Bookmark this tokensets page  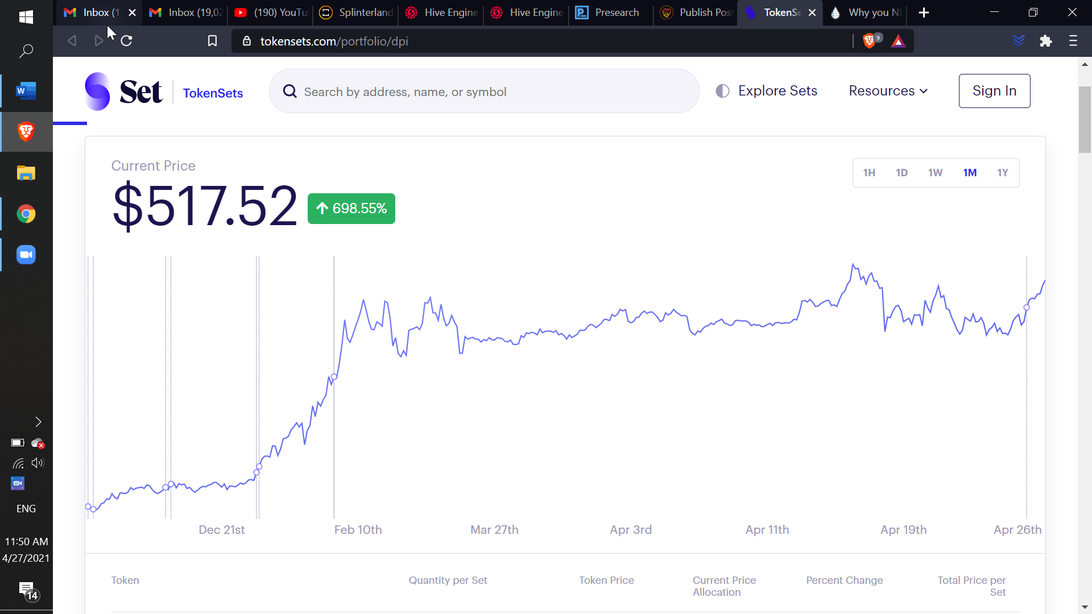(212, 41)
